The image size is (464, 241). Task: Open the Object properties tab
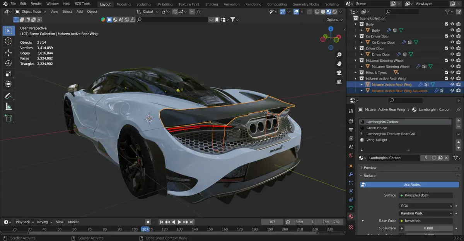(x=351, y=166)
